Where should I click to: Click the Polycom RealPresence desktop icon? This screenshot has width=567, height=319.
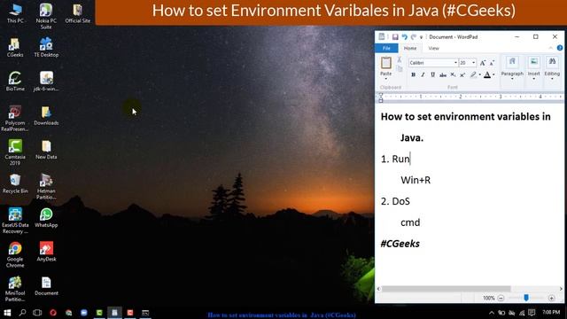pos(15,118)
